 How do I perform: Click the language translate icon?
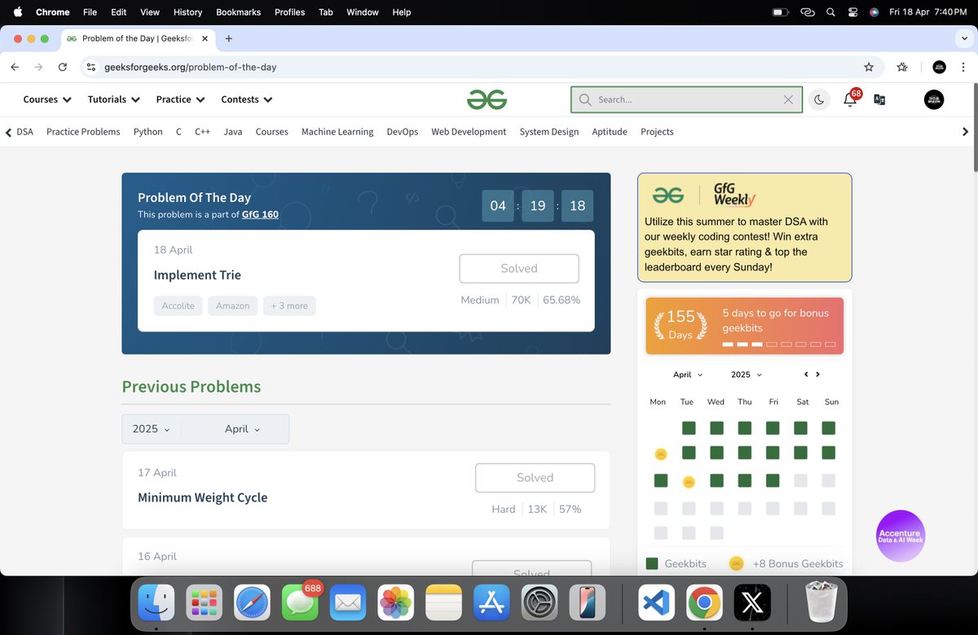click(x=879, y=99)
